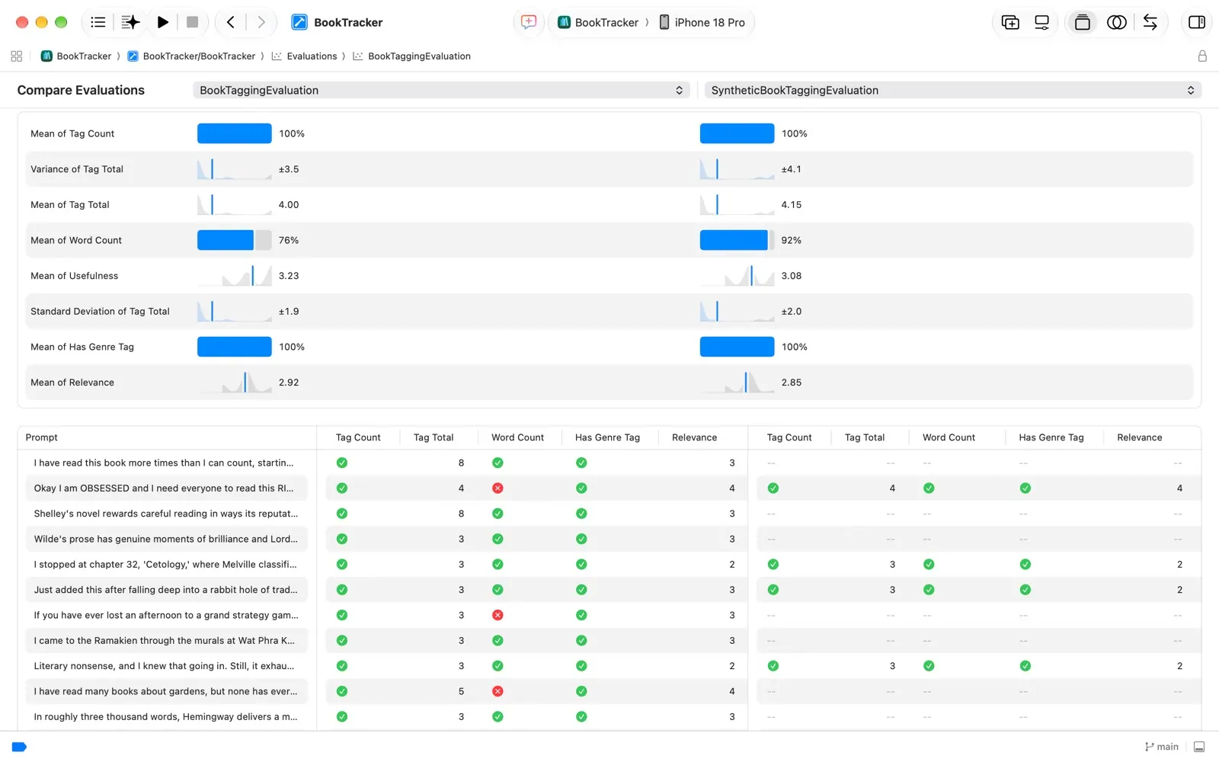
Task: Click the main branch indicator
Action: click(x=1162, y=747)
